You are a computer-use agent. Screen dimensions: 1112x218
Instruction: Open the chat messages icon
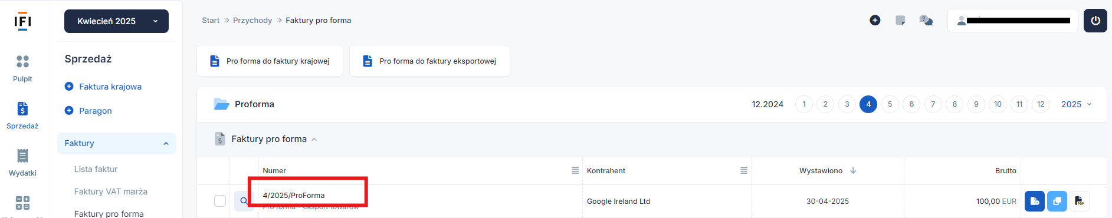[x=926, y=21]
